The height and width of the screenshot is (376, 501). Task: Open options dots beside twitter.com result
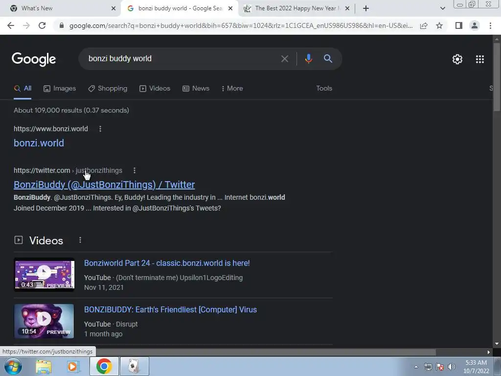(135, 170)
